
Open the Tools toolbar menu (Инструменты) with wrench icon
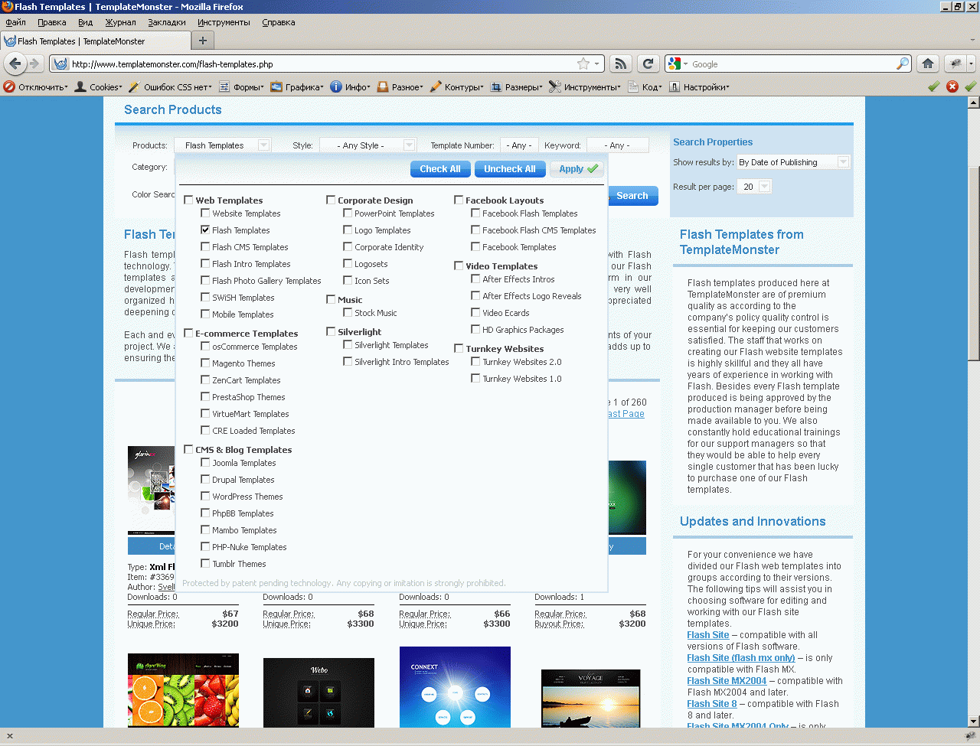coord(585,87)
